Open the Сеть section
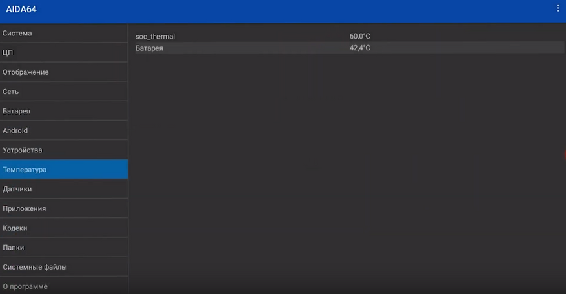Screen dimensions: 566x294 click(64, 92)
